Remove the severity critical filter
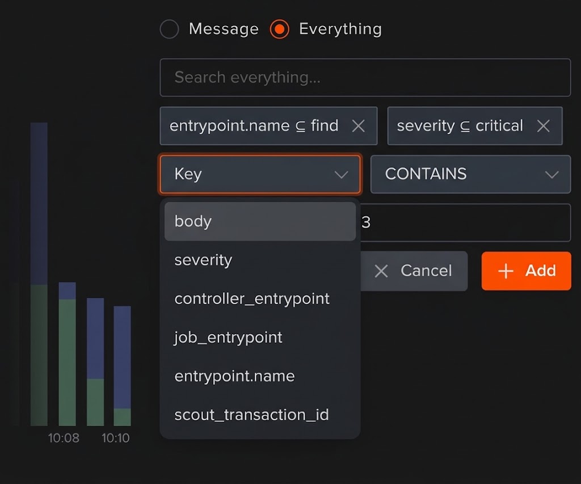Image resolution: width=581 pixels, height=484 pixels. (543, 126)
